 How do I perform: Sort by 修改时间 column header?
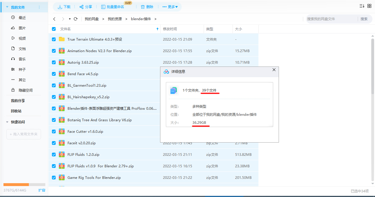[x=170, y=29]
